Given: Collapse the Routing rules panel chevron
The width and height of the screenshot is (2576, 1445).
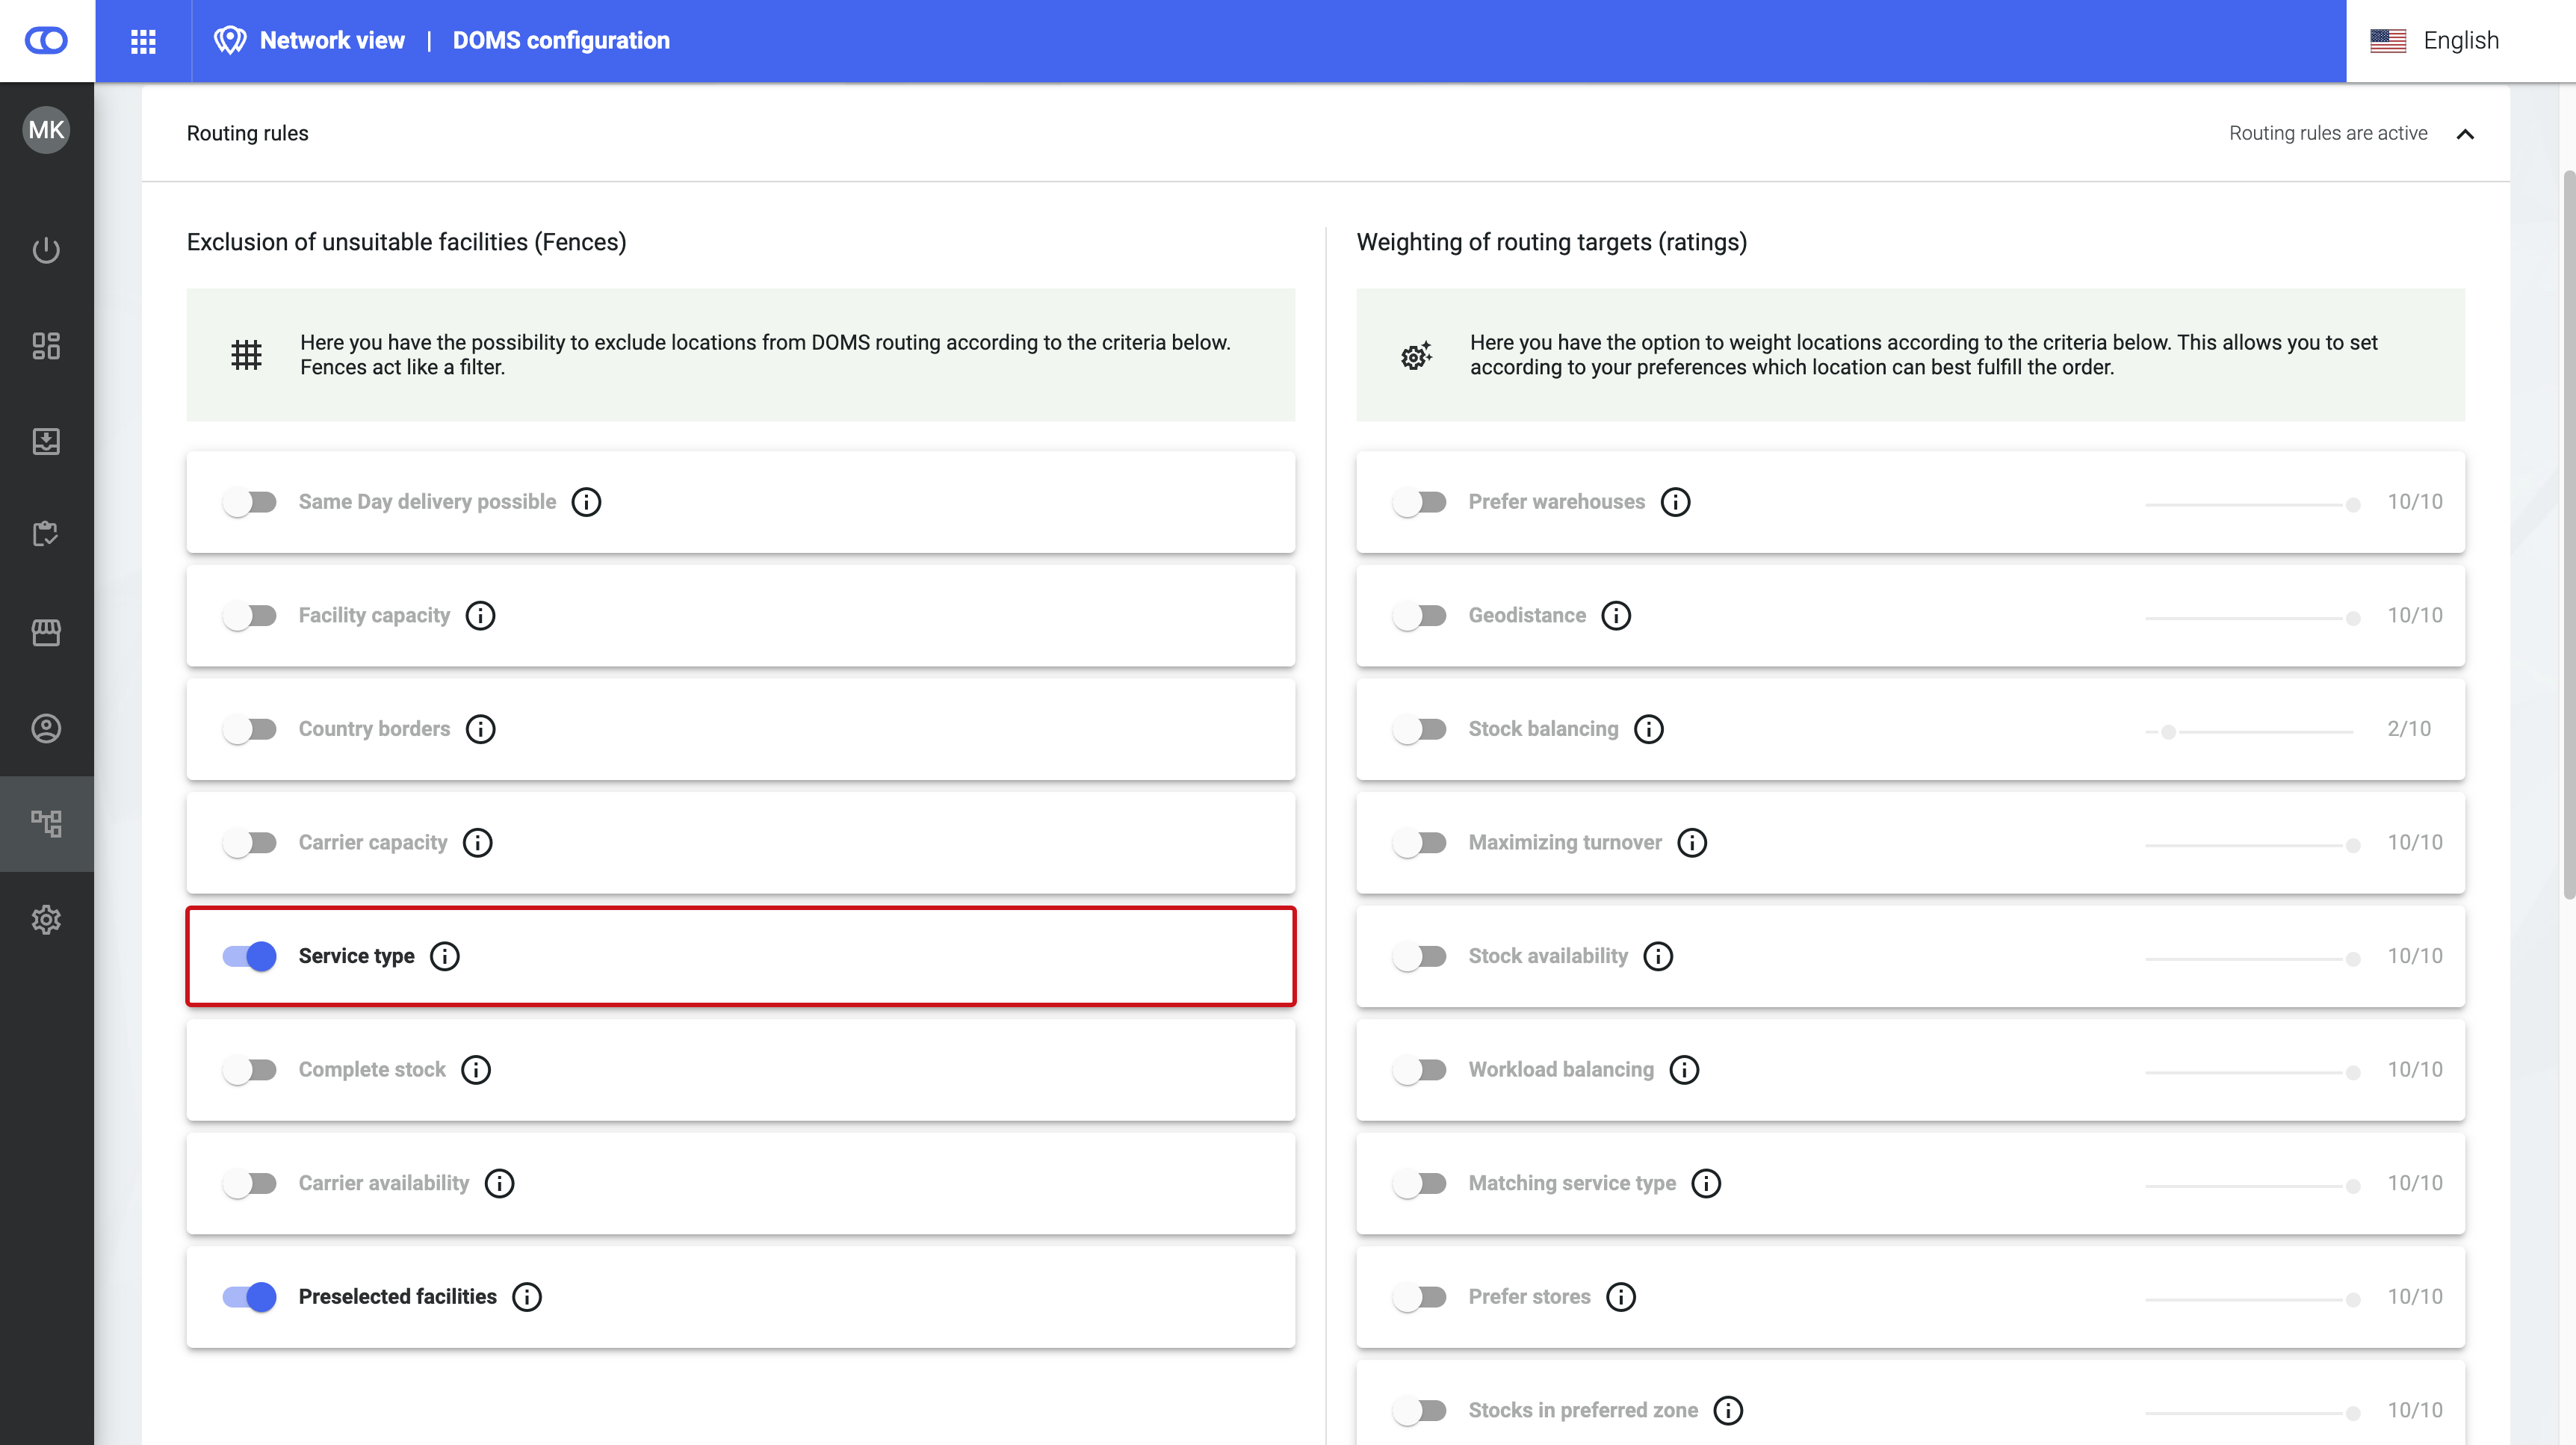Looking at the screenshot, I should click(2465, 134).
